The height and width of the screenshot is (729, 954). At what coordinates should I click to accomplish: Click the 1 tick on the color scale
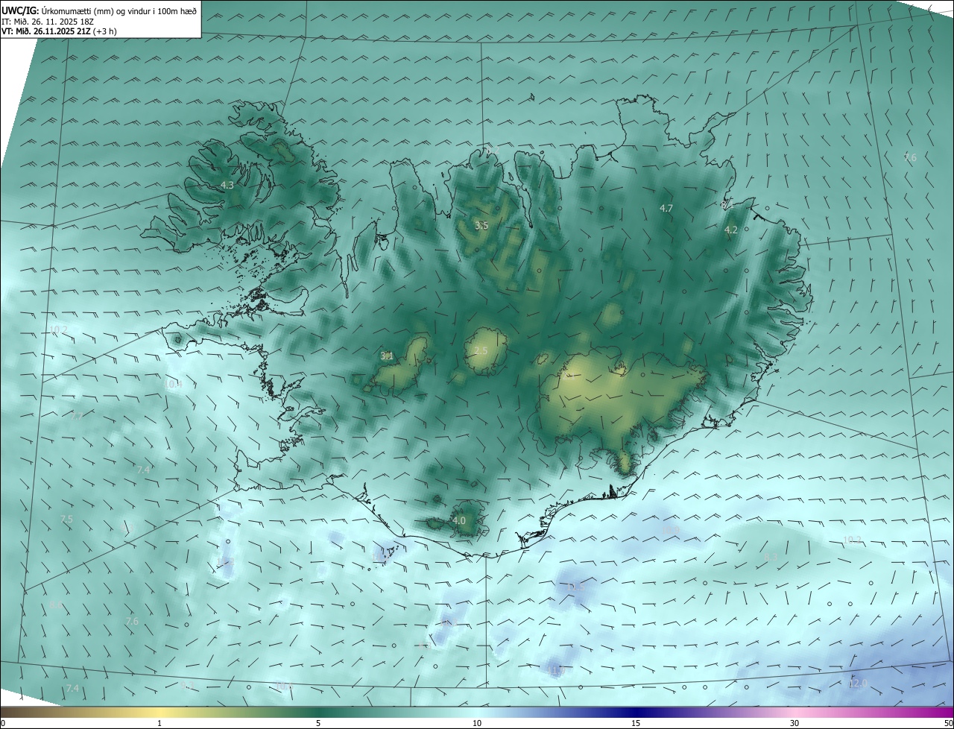[x=159, y=723]
